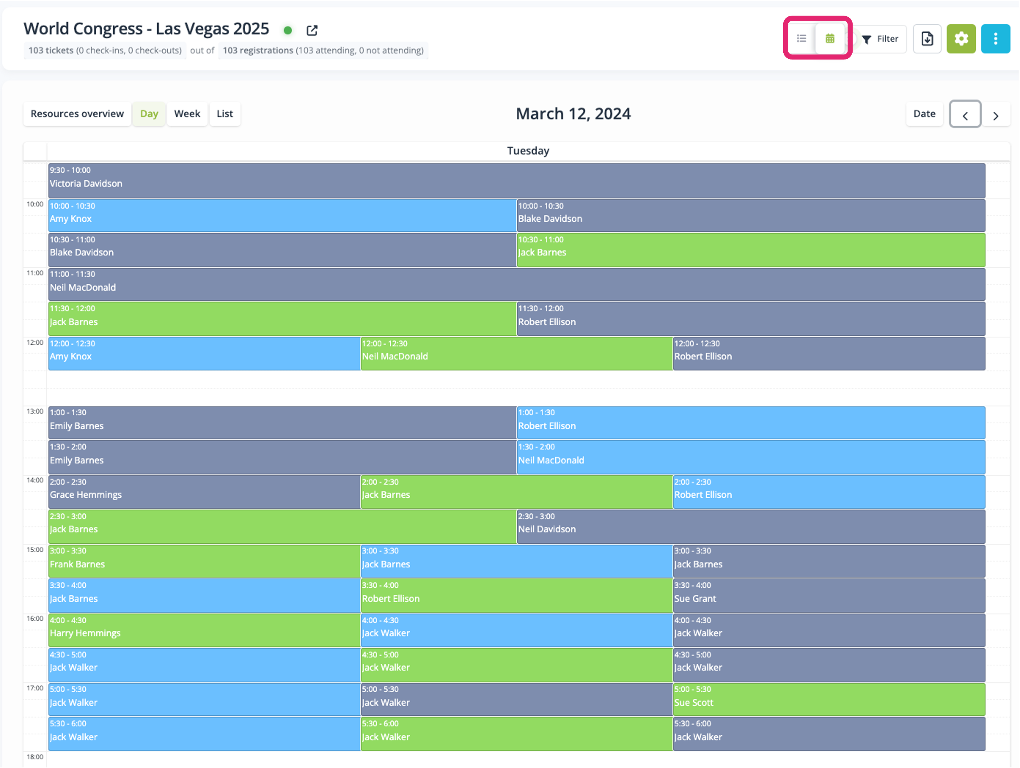Open Blake Davidson 10:00 - 10:30 slot
Image resolution: width=1020 pixels, height=768 pixels.
click(751, 215)
